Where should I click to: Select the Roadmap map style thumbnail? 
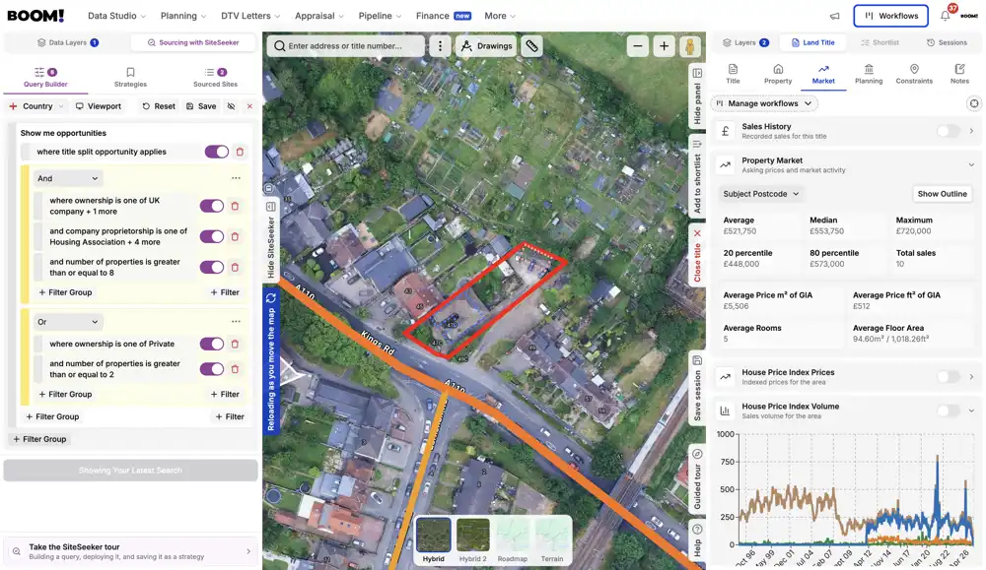tap(513, 540)
